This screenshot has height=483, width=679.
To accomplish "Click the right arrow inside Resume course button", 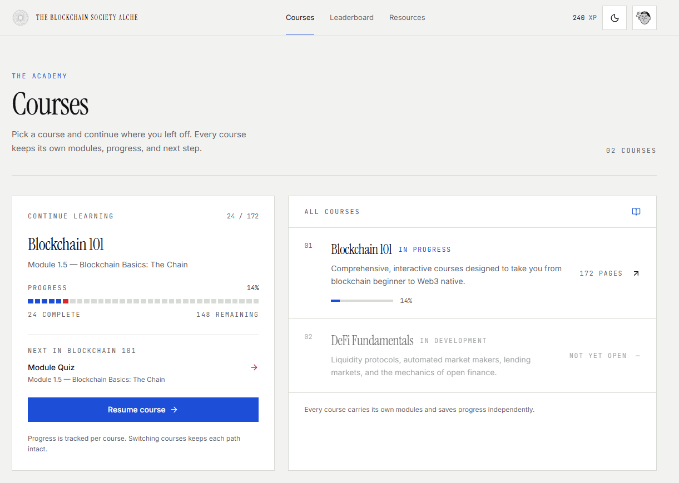I will pos(174,410).
